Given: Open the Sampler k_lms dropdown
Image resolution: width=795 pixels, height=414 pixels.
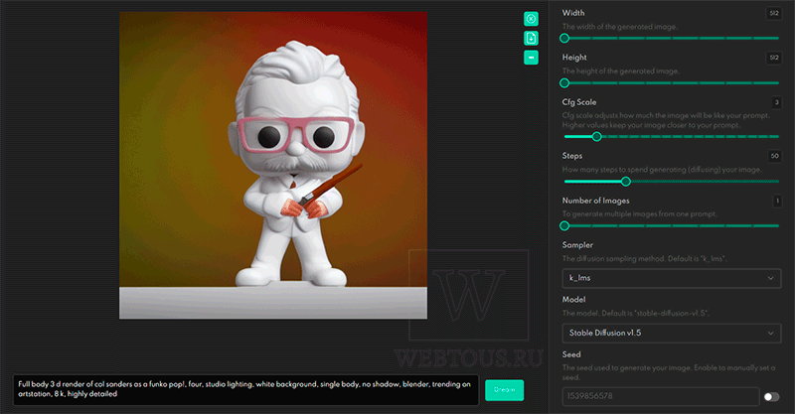Looking at the screenshot, I should pyautogui.click(x=672, y=278).
